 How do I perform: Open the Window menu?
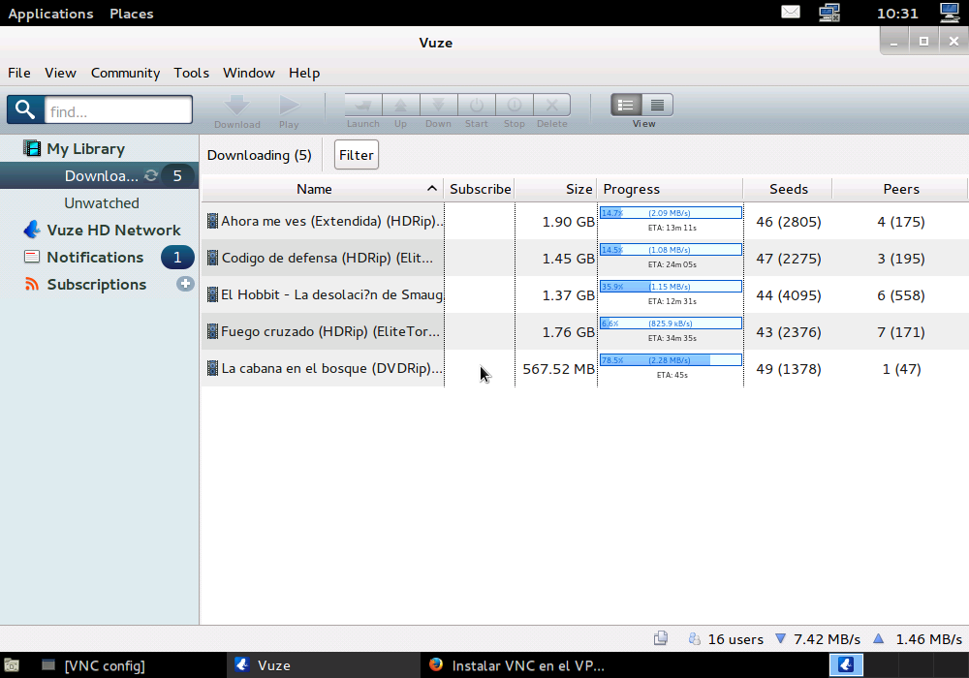pos(249,73)
